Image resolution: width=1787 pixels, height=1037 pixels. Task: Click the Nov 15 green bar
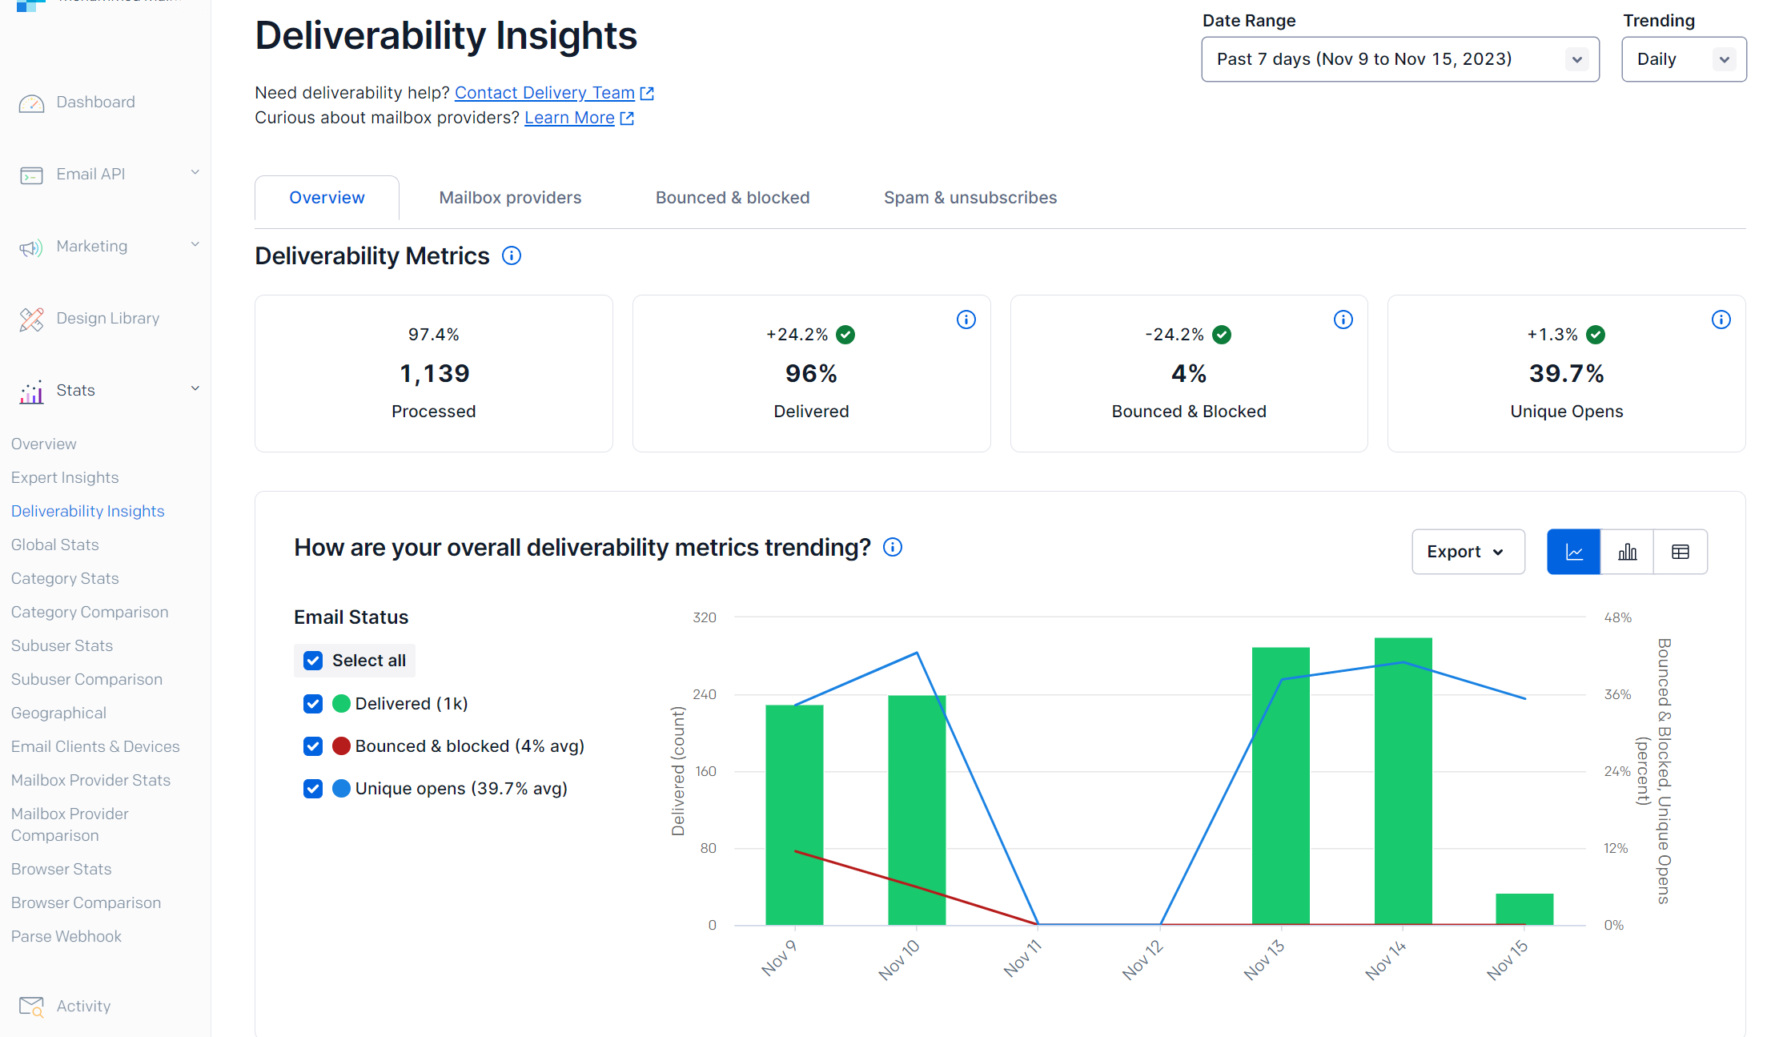[1524, 909]
